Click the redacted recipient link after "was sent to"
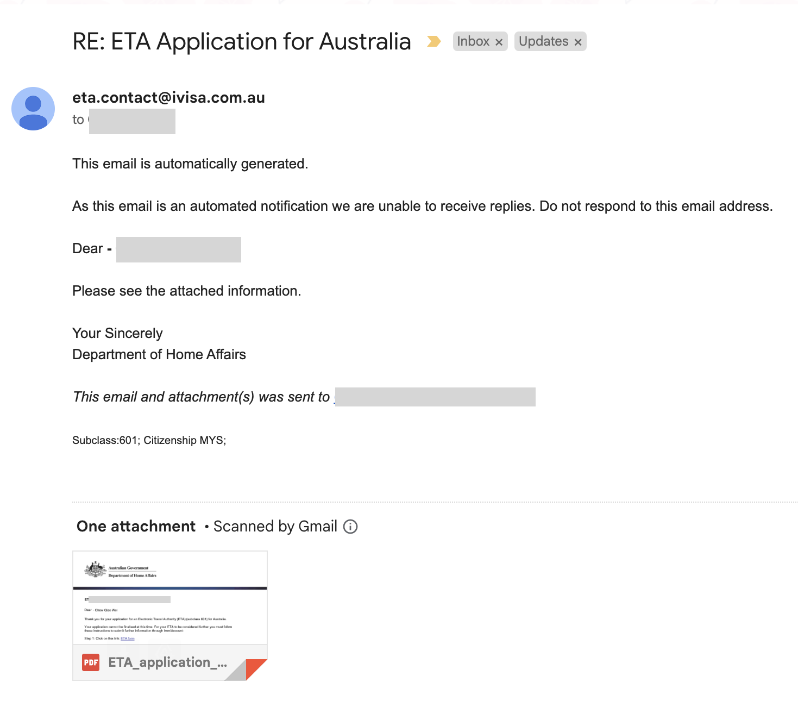The image size is (798, 701). click(435, 397)
